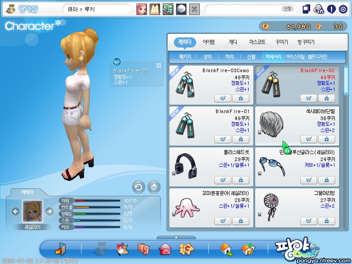Gift the BlankFire-02 earrings
This screenshot has width=352, height=264.
click(326, 98)
